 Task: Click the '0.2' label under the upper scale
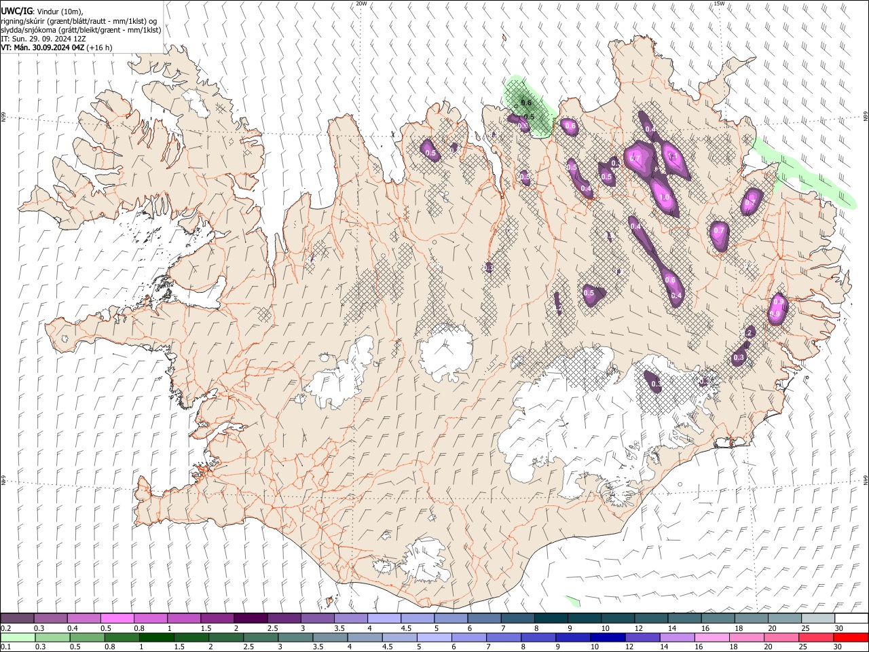click(x=5, y=628)
